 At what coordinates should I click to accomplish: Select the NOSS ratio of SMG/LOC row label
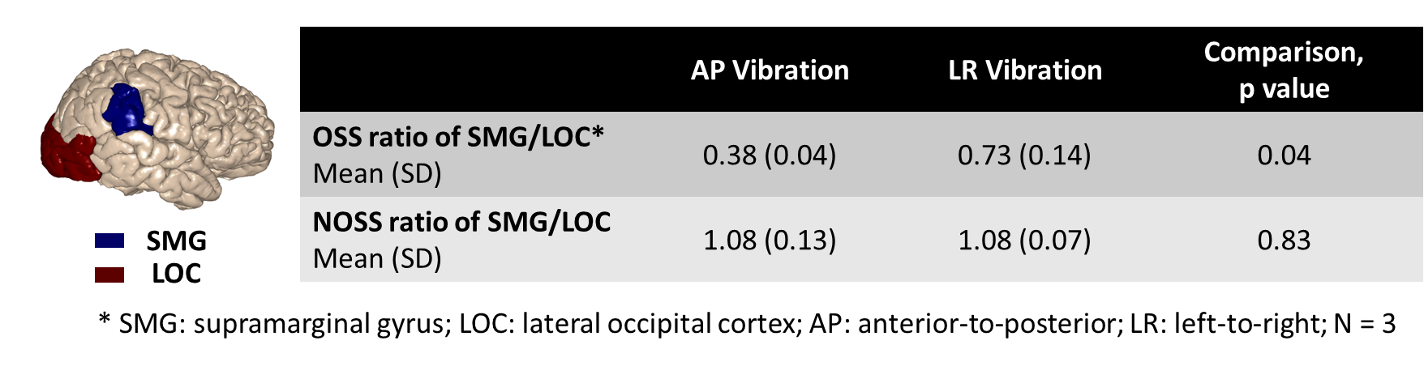[x=461, y=222]
